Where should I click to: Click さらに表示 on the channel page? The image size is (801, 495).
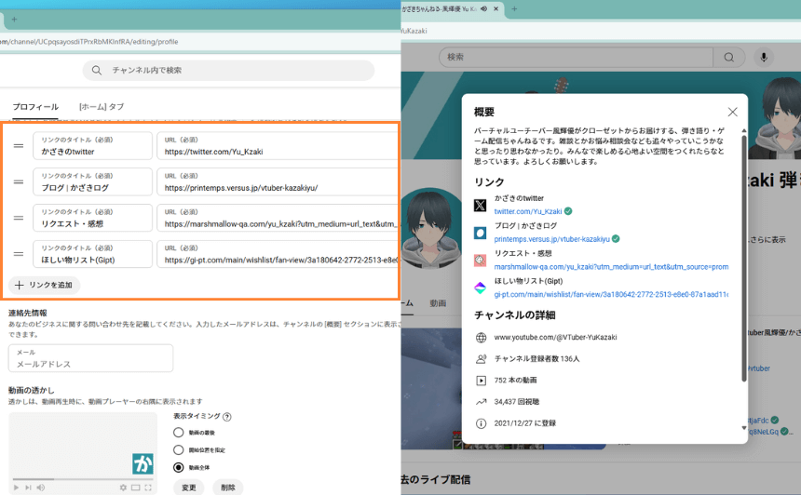tap(767, 239)
